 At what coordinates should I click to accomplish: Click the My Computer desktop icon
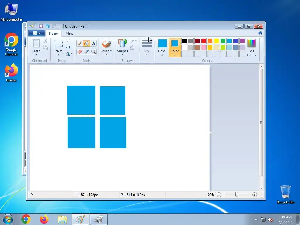(x=11, y=12)
